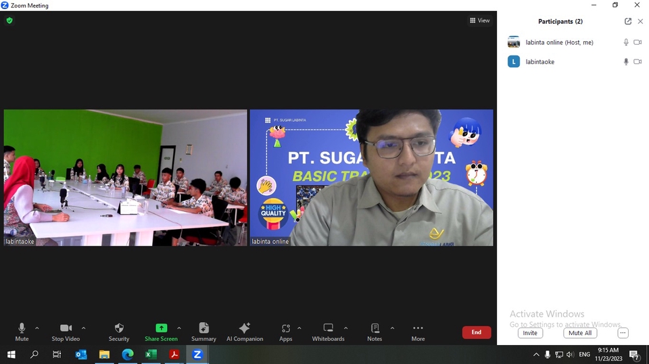Click the tray microphone icon
Screen dimensions: 649x364
click(x=547, y=355)
